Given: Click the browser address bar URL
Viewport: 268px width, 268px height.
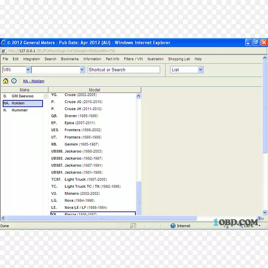Looking at the screenshot, I should [62, 51].
